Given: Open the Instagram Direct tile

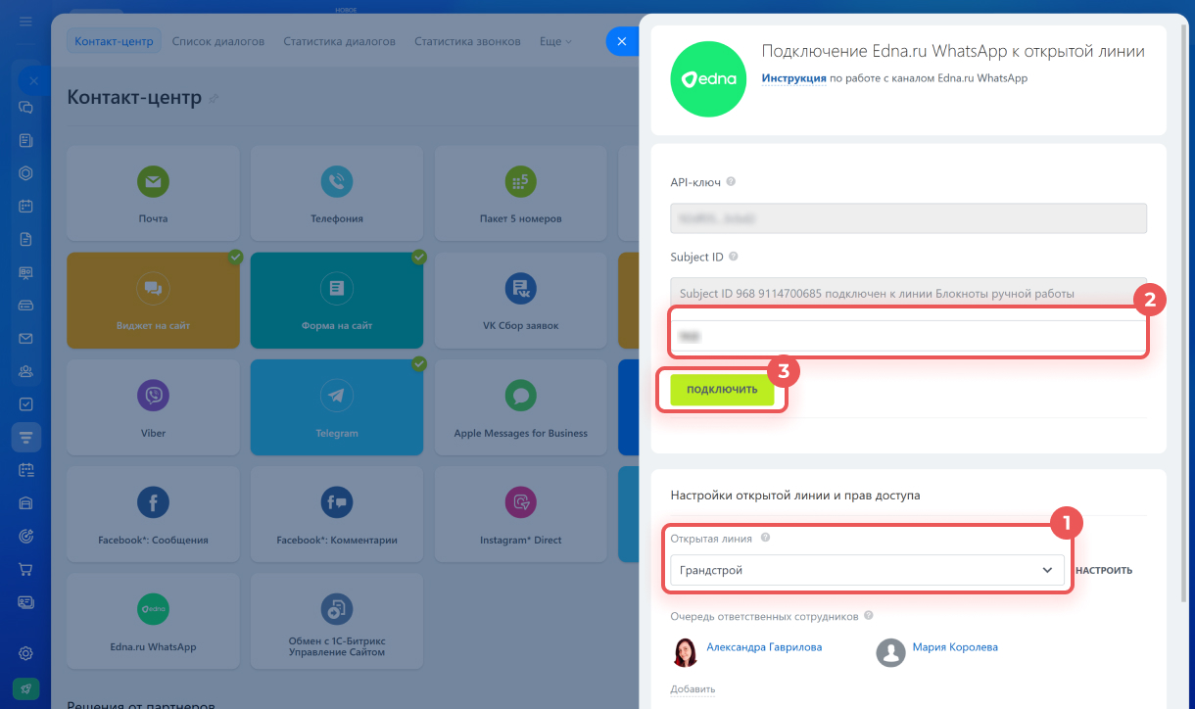Looking at the screenshot, I should [x=521, y=513].
